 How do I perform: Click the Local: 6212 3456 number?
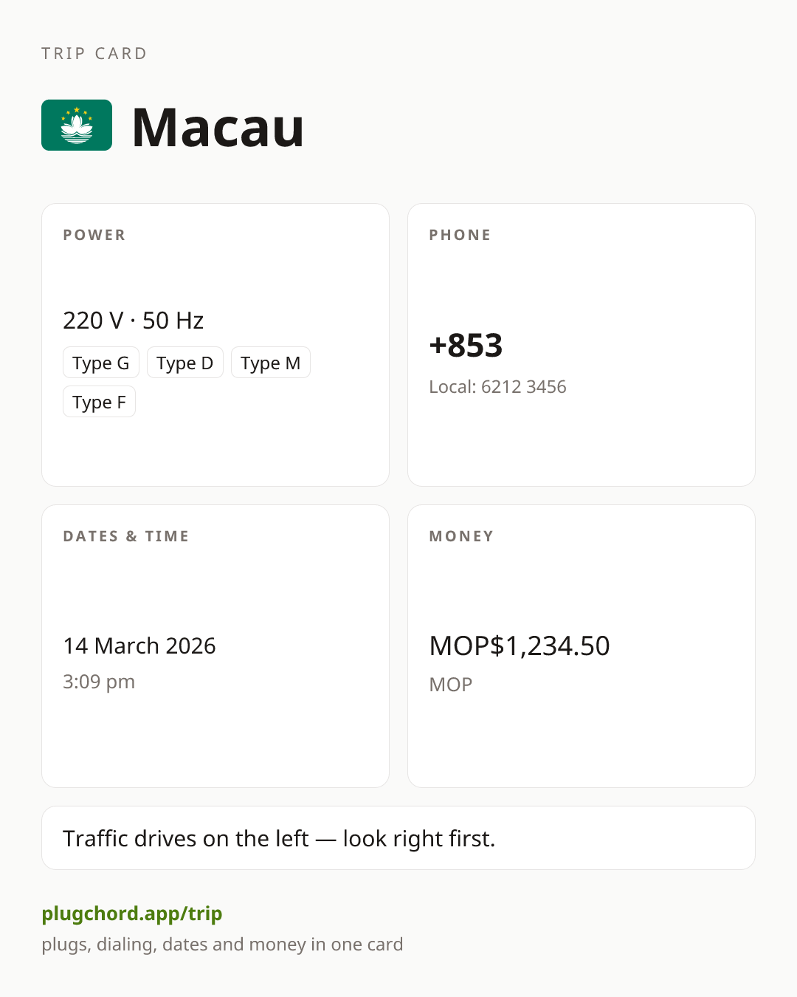coord(497,387)
